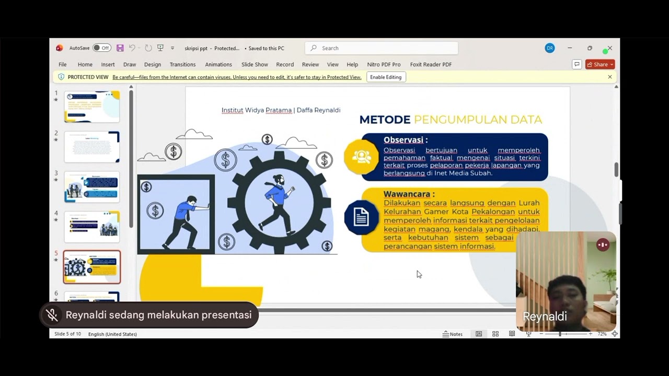Switch to the Record tab
Screen dimensions: 669x376
click(285, 64)
